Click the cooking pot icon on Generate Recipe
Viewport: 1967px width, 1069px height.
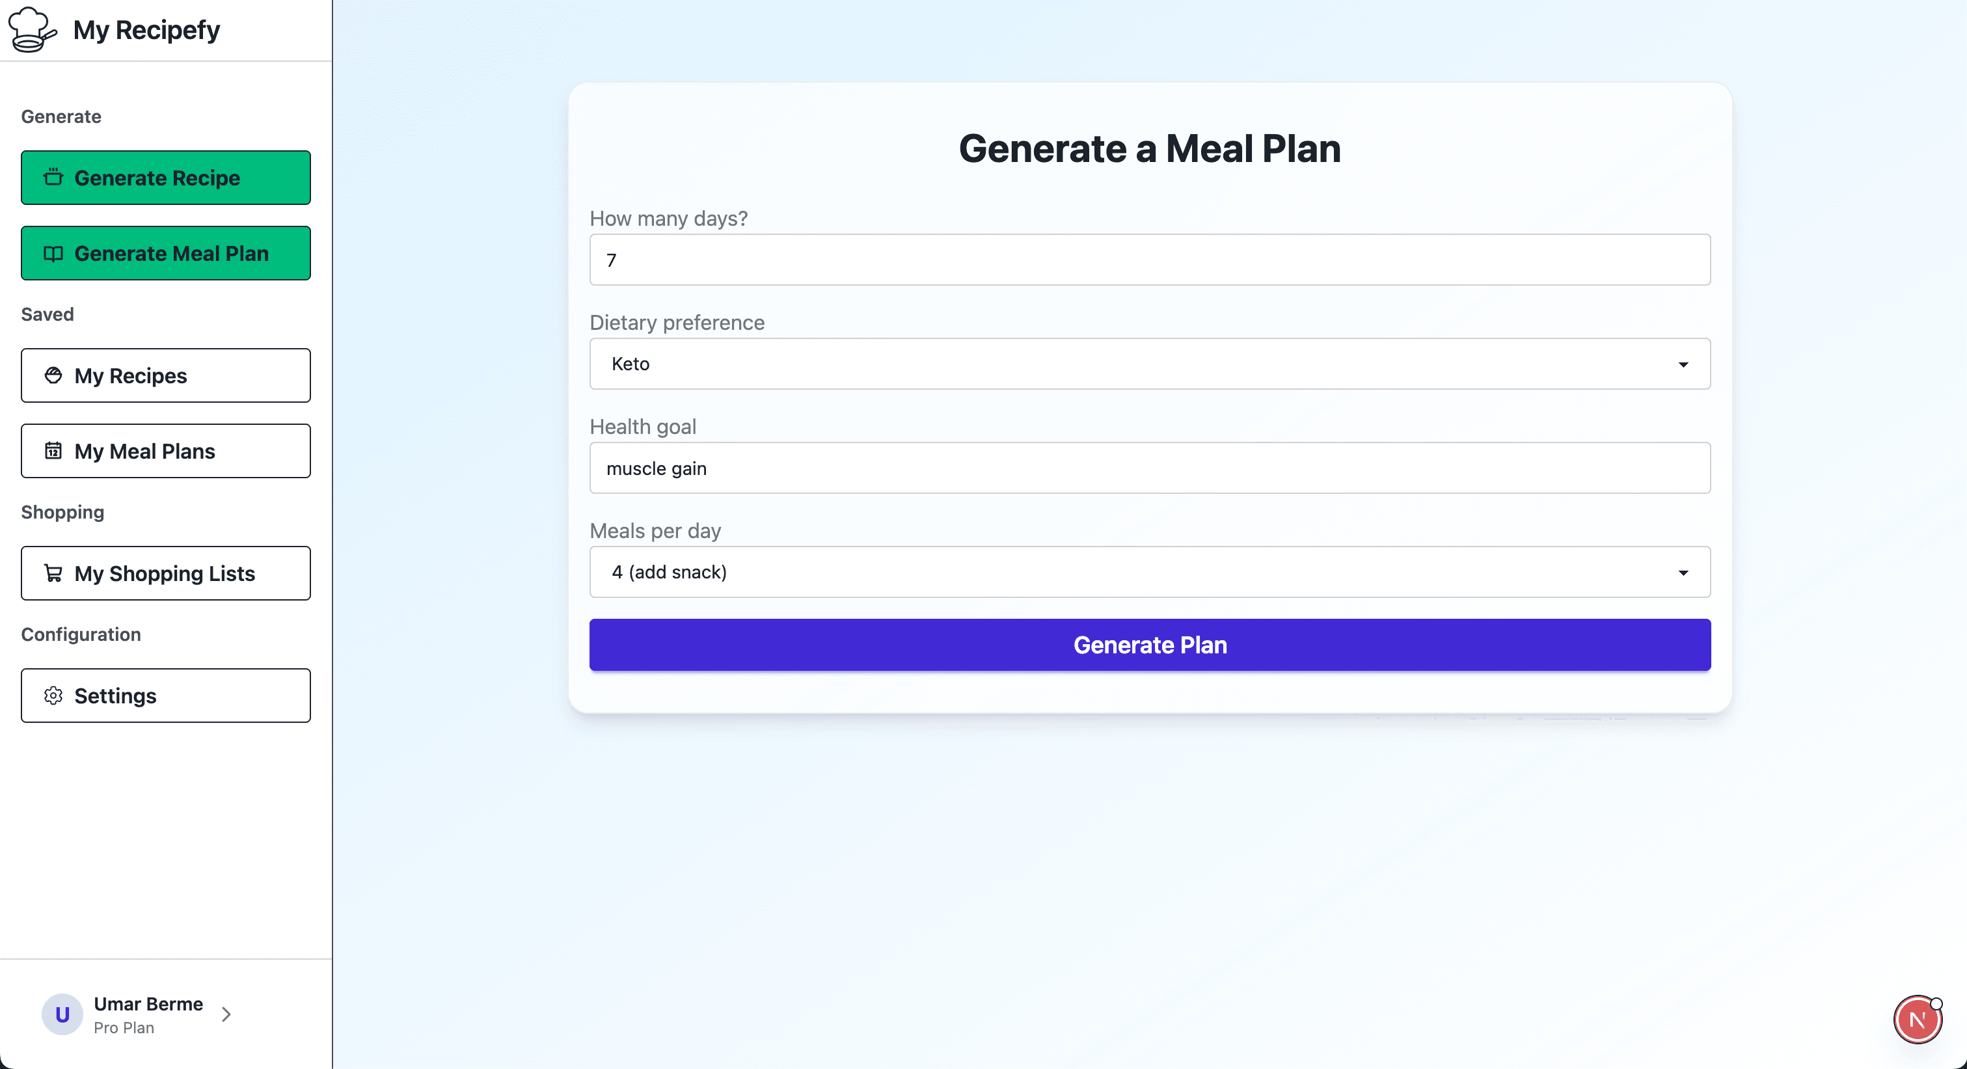point(53,177)
